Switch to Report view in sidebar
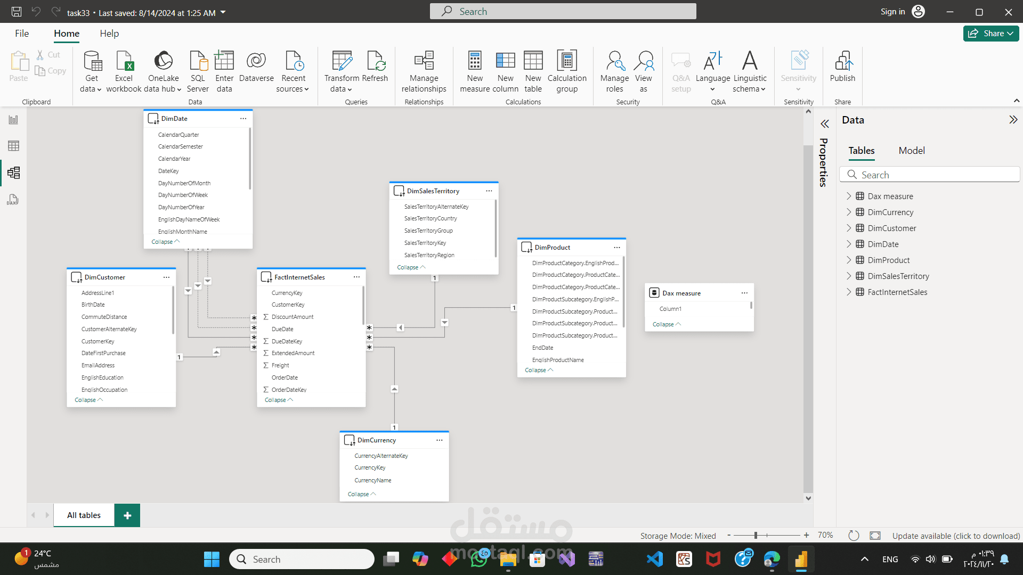The width and height of the screenshot is (1023, 575). point(13,120)
